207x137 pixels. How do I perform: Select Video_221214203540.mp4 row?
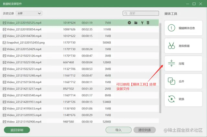click(79, 95)
